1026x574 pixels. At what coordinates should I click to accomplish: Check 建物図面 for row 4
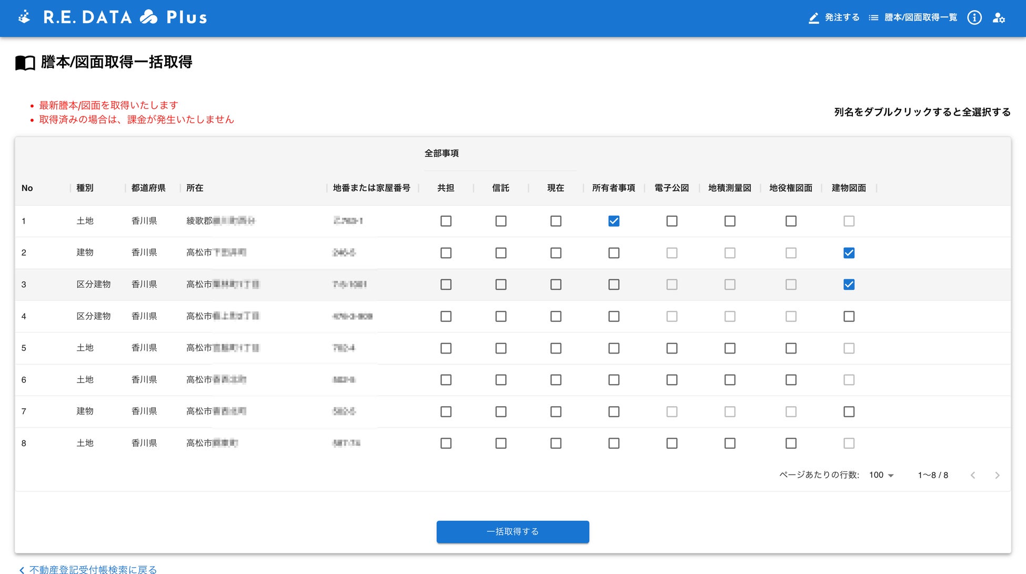pos(849,316)
